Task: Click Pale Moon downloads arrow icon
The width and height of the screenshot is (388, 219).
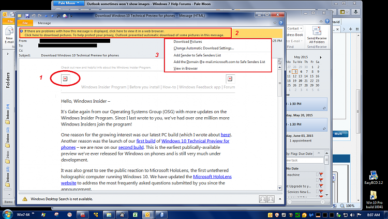Action: click(356, 12)
